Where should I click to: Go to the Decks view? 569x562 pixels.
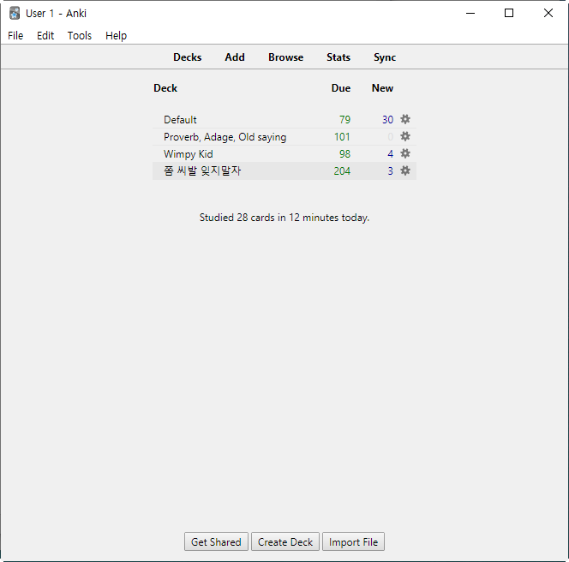pos(188,57)
